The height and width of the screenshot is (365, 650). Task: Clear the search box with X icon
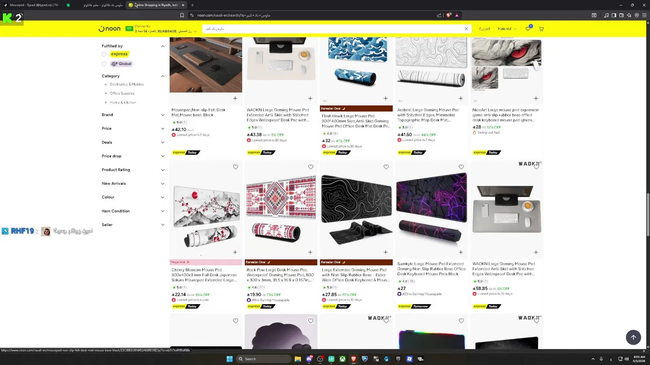point(466,29)
